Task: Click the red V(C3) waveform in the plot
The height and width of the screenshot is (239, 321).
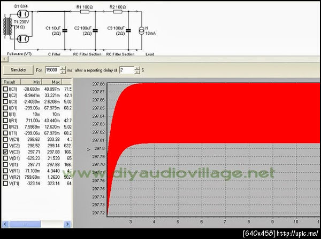Action: click(x=213, y=113)
